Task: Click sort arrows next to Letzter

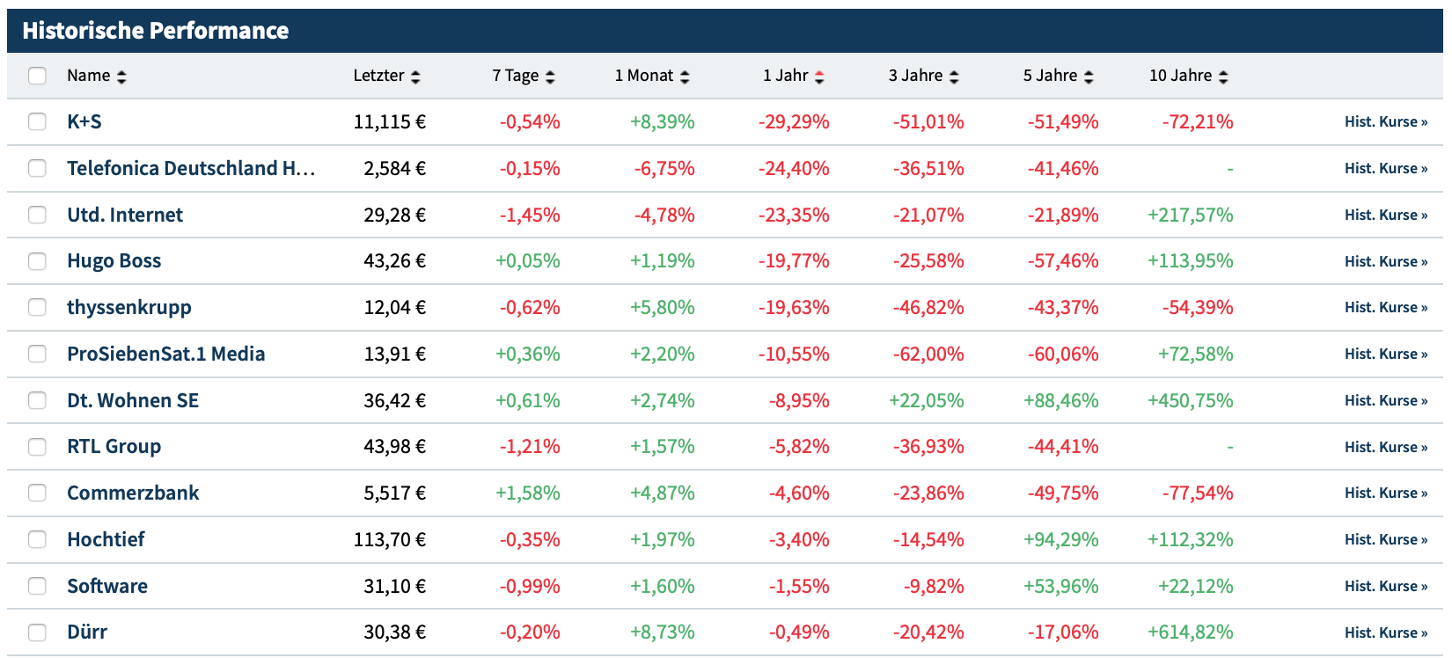Action: point(415,77)
